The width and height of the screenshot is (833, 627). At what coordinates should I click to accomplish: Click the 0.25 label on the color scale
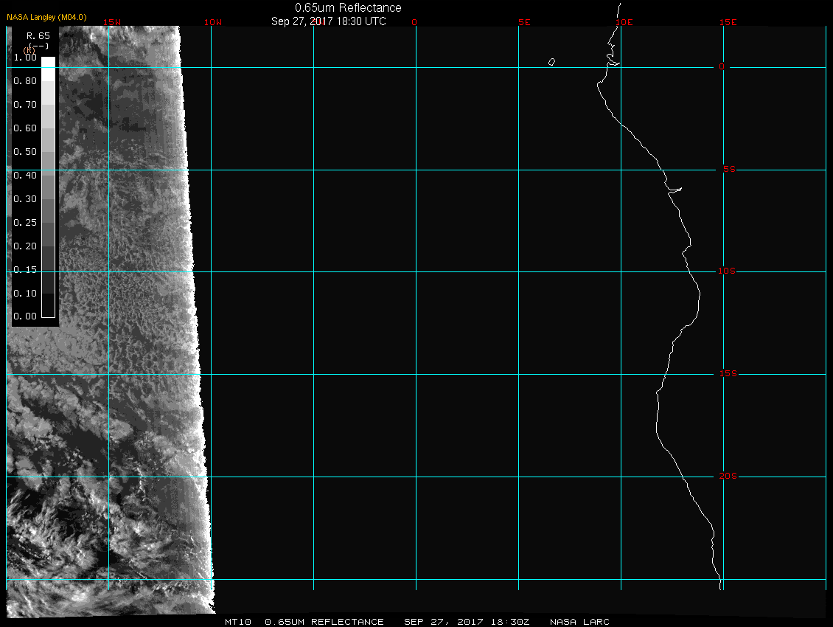click(x=25, y=222)
